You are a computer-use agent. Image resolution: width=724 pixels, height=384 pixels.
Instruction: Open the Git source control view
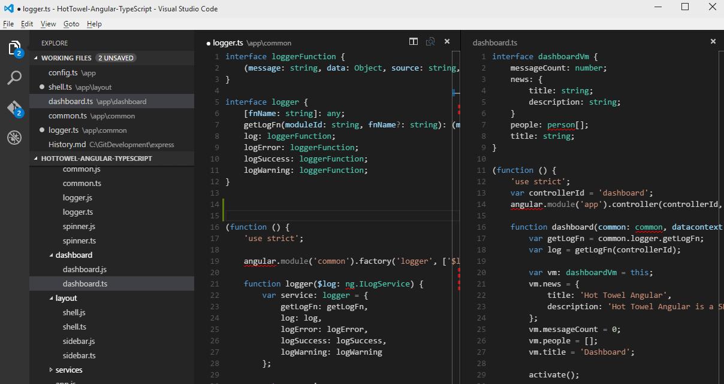(x=14, y=108)
